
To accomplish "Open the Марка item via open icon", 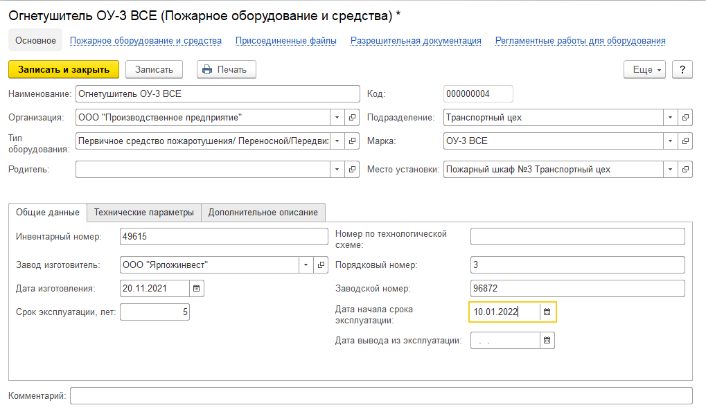I will 685,141.
